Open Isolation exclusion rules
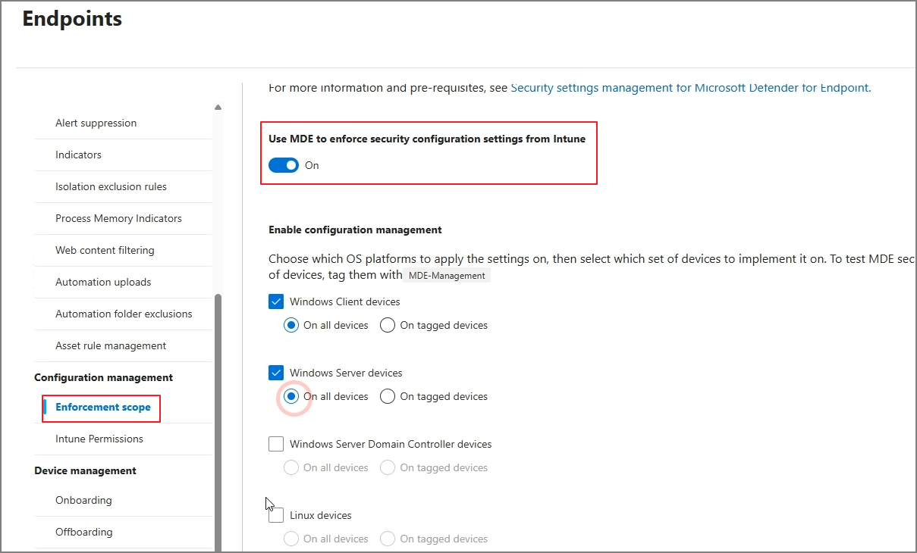Image resolution: width=917 pixels, height=553 pixels. pyautogui.click(x=111, y=186)
